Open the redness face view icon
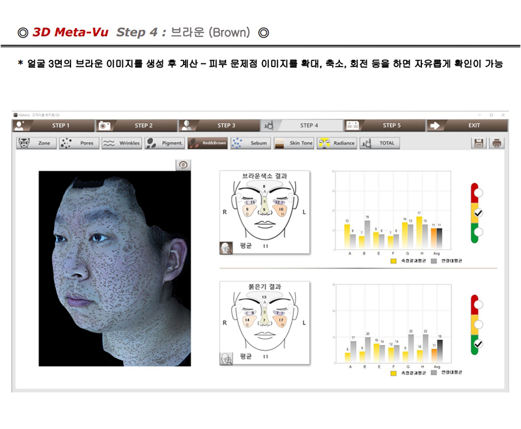Image resolution: width=521 pixels, height=429 pixels. coord(225,357)
